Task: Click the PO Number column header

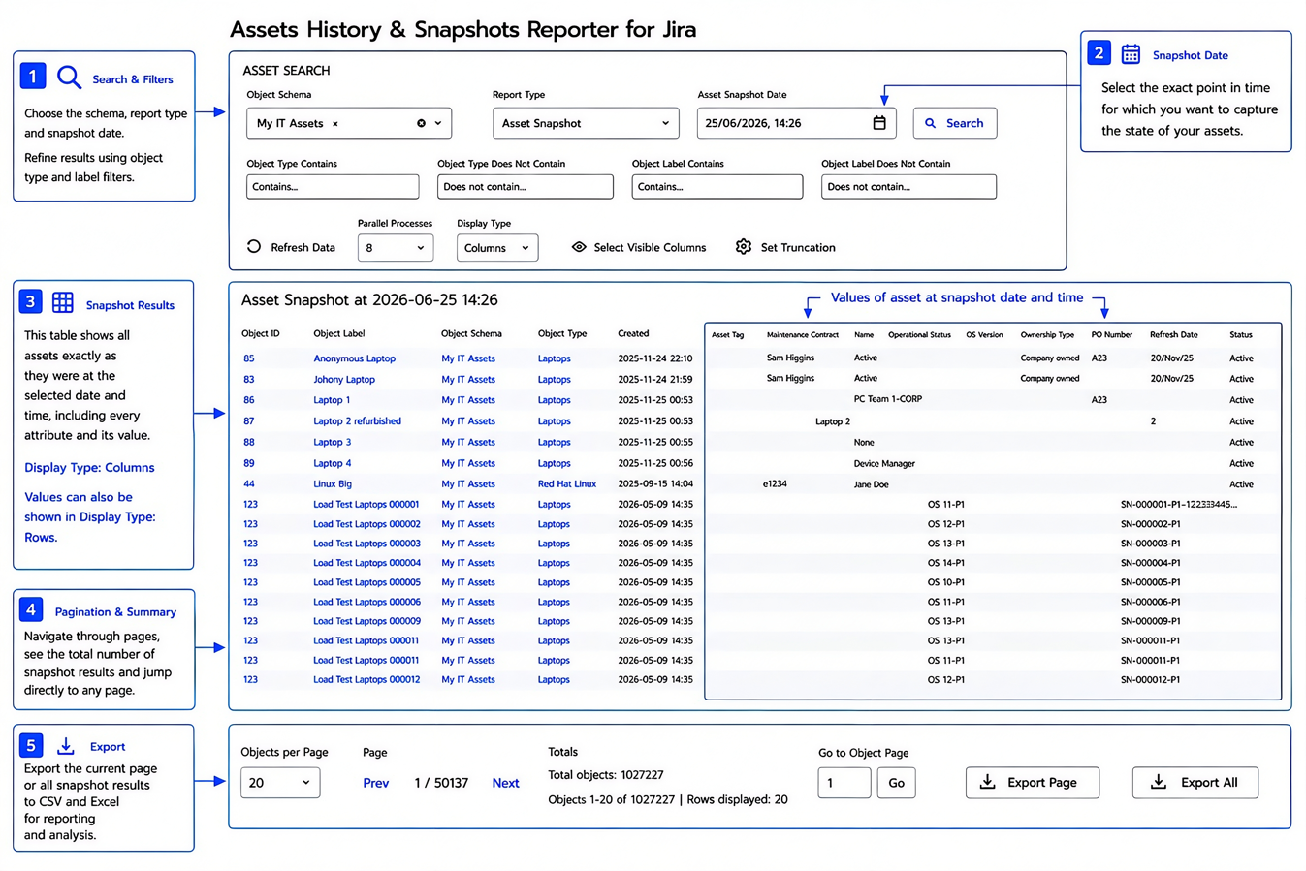Action: click(1112, 335)
